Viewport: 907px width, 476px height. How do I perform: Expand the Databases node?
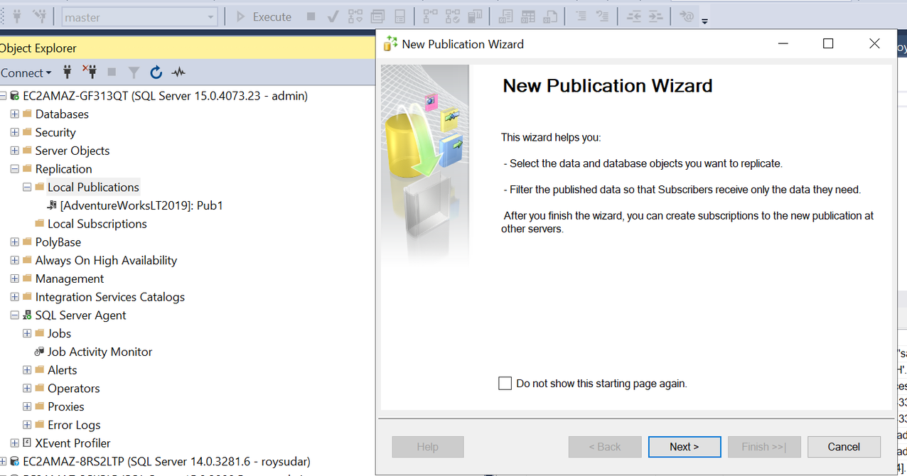point(15,114)
